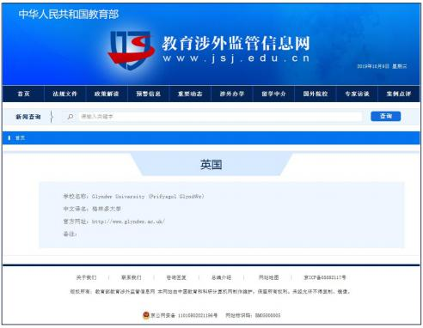
Task: Open the 涉外办学 menu item
Action: [232, 94]
